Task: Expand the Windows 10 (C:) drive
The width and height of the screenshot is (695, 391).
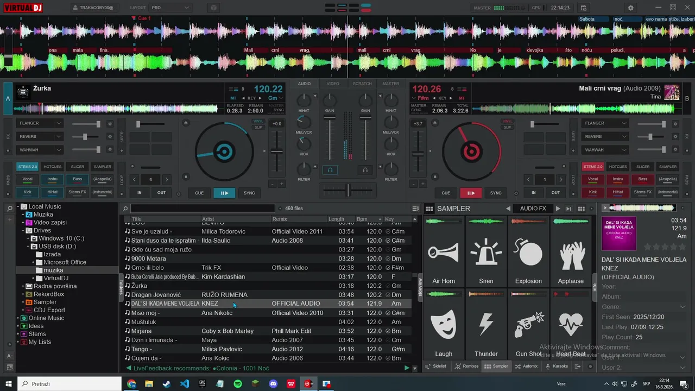Action: (x=28, y=238)
